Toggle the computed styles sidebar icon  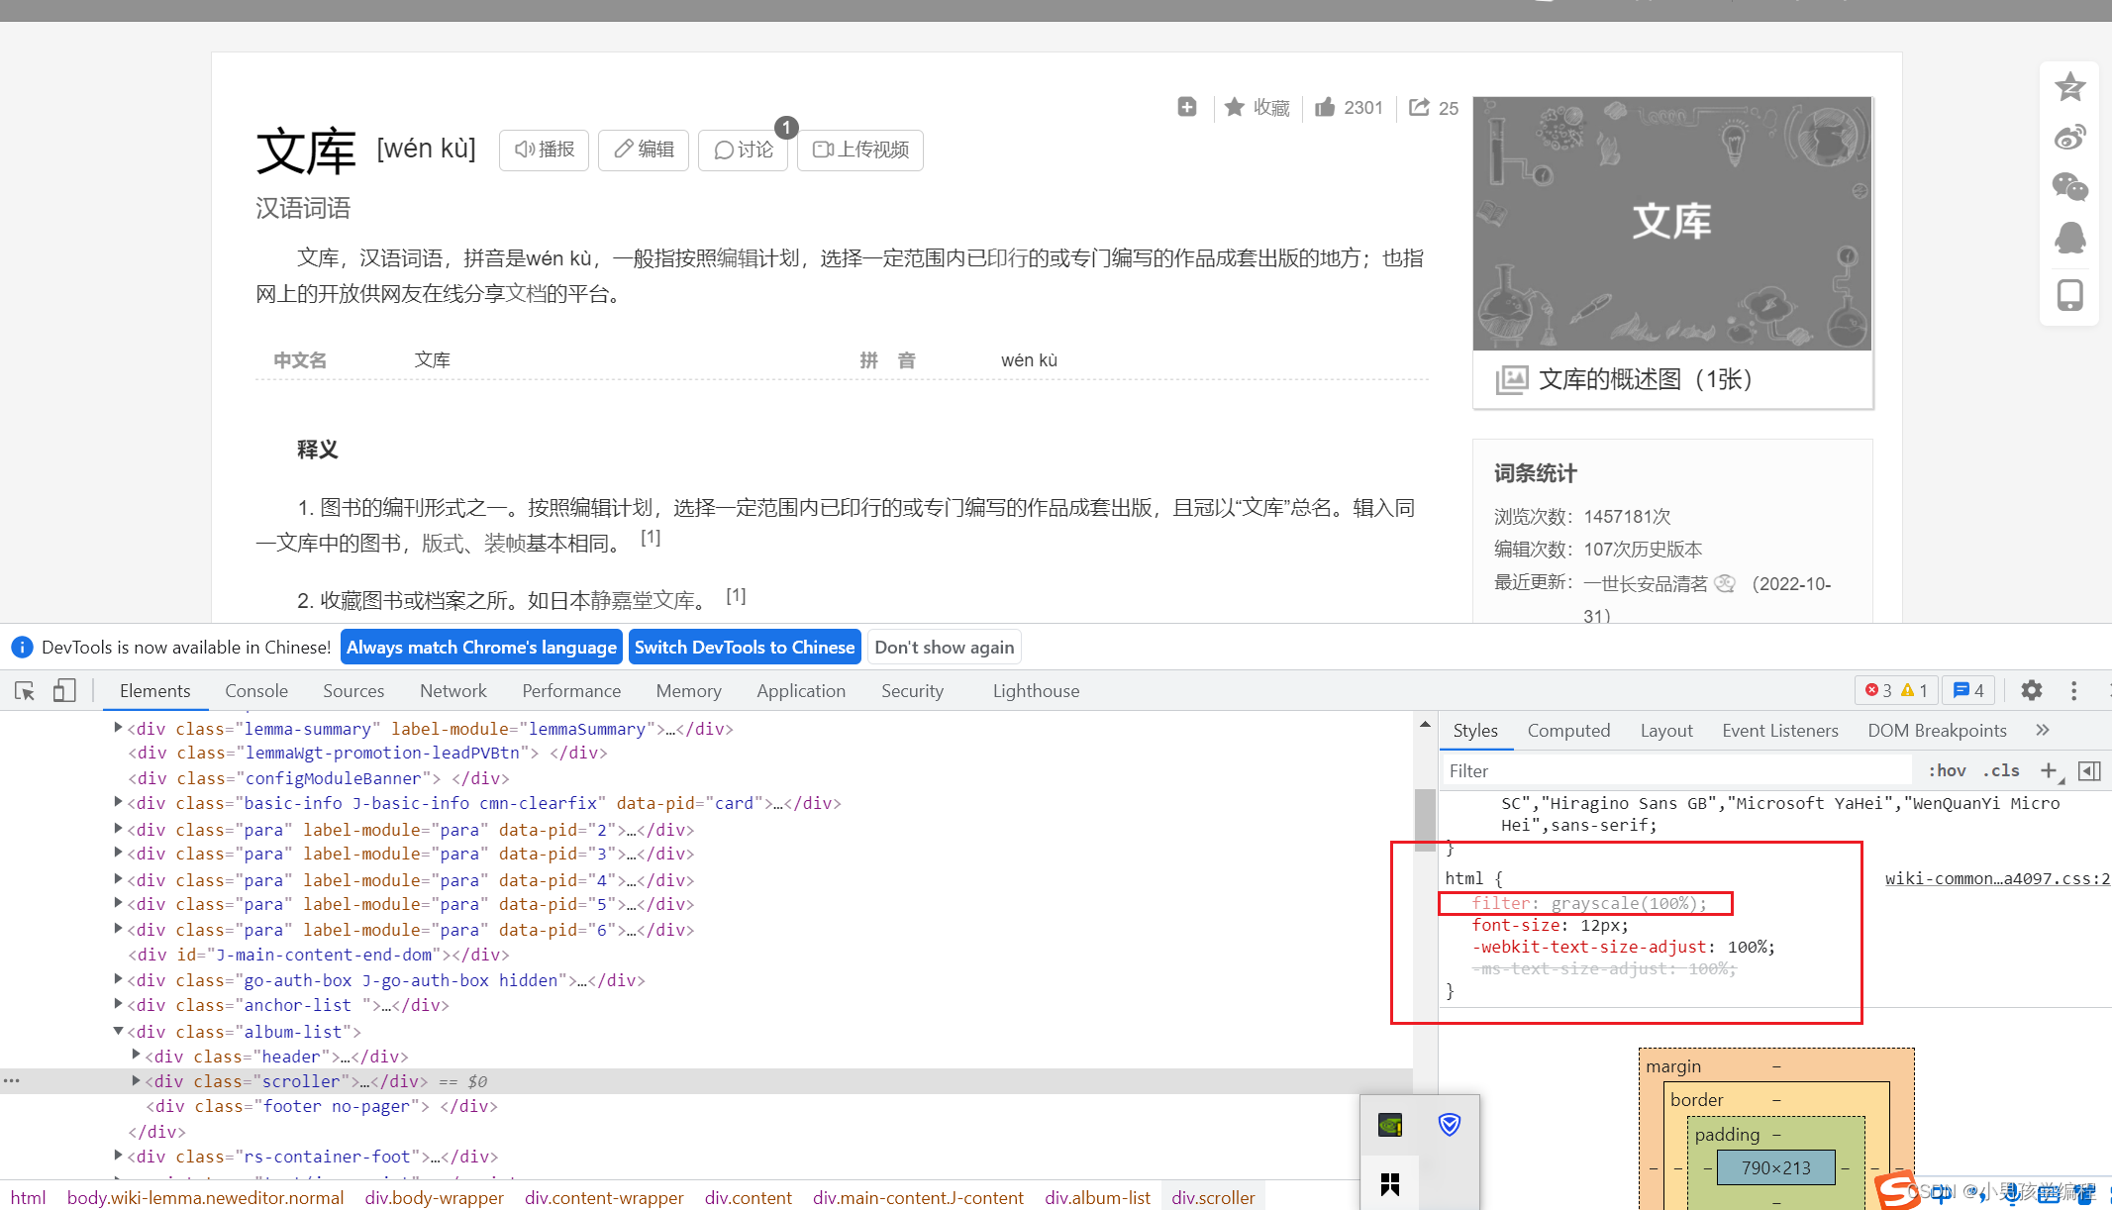click(2089, 770)
